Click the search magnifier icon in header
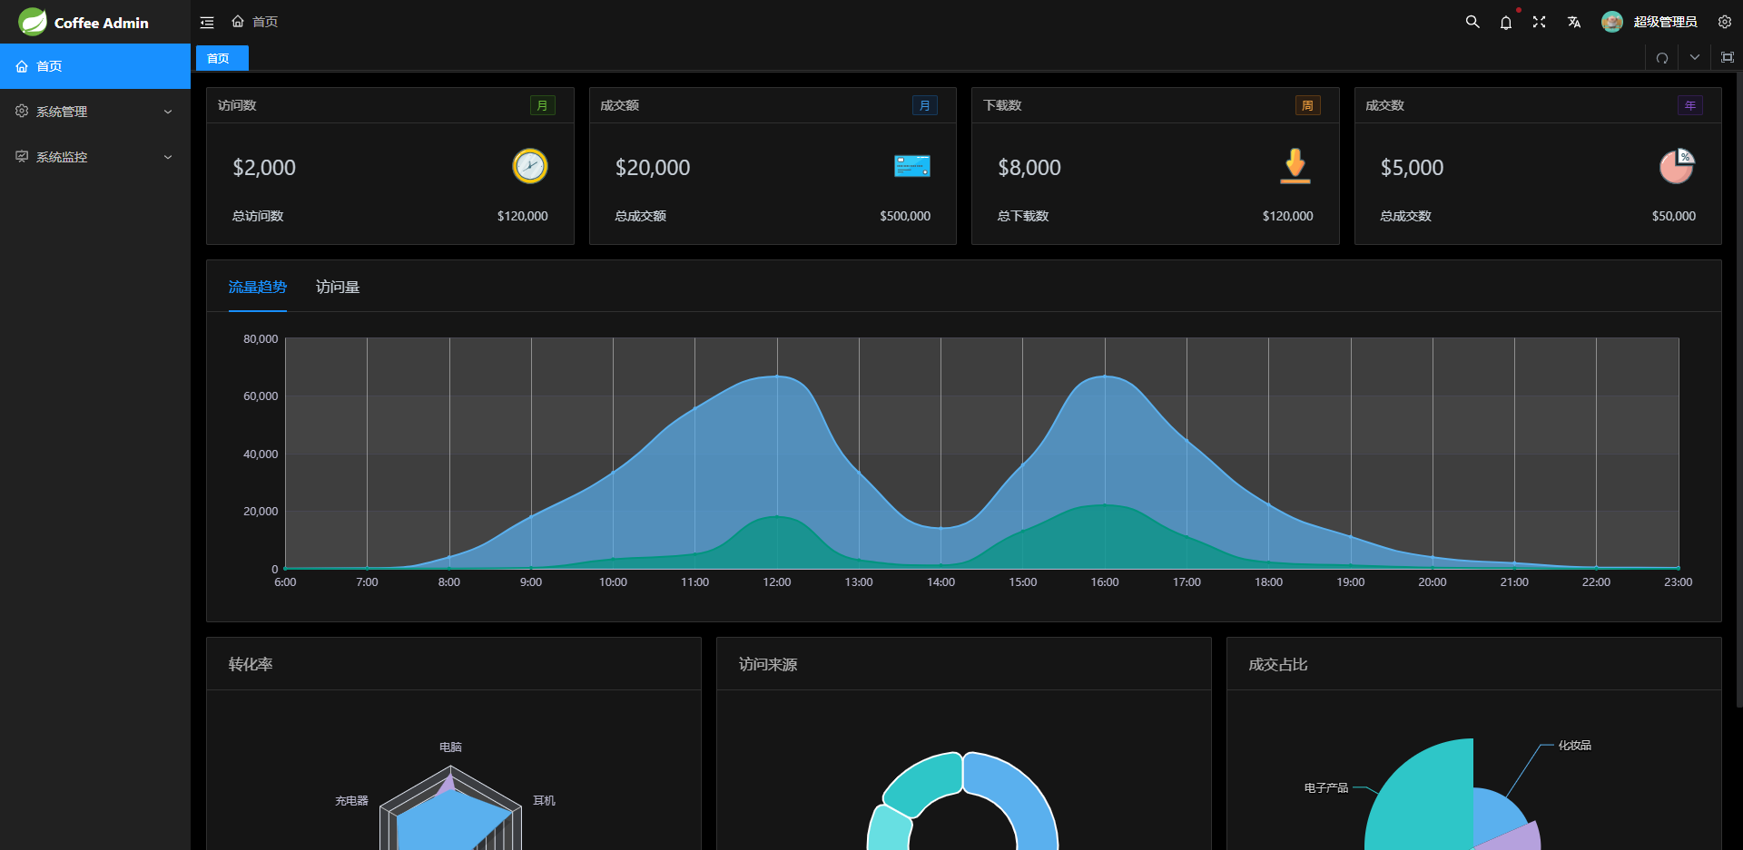Screen dimensions: 1743x850 [1472, 22]
